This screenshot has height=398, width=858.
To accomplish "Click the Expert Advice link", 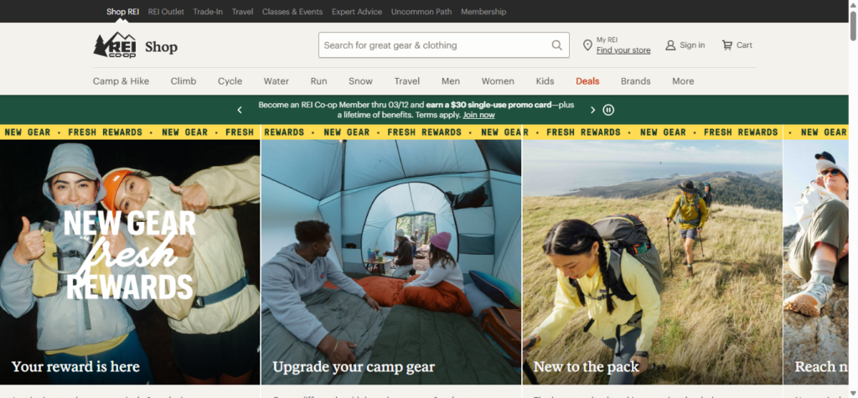I will point(356,12).
